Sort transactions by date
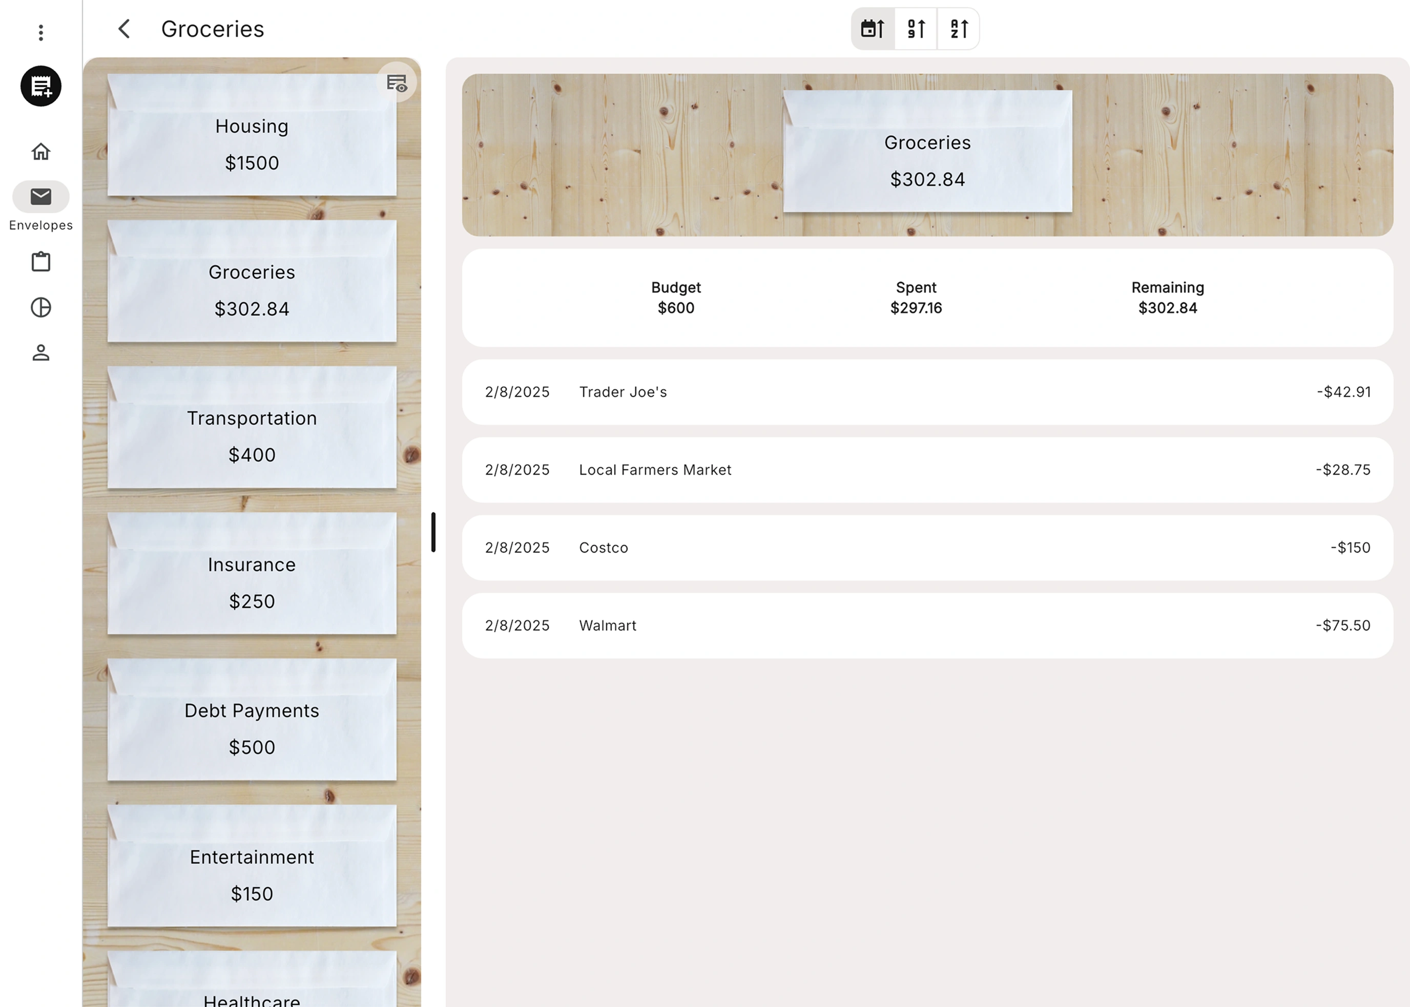 click(873, 29)
